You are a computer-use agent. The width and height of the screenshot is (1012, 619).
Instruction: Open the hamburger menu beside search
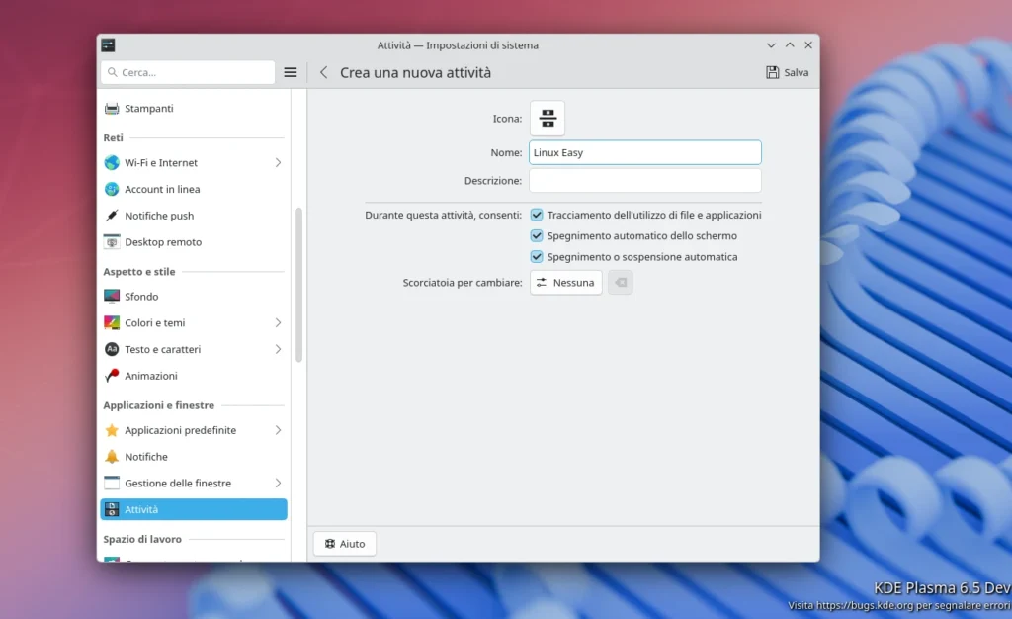[x=290, y=71]
